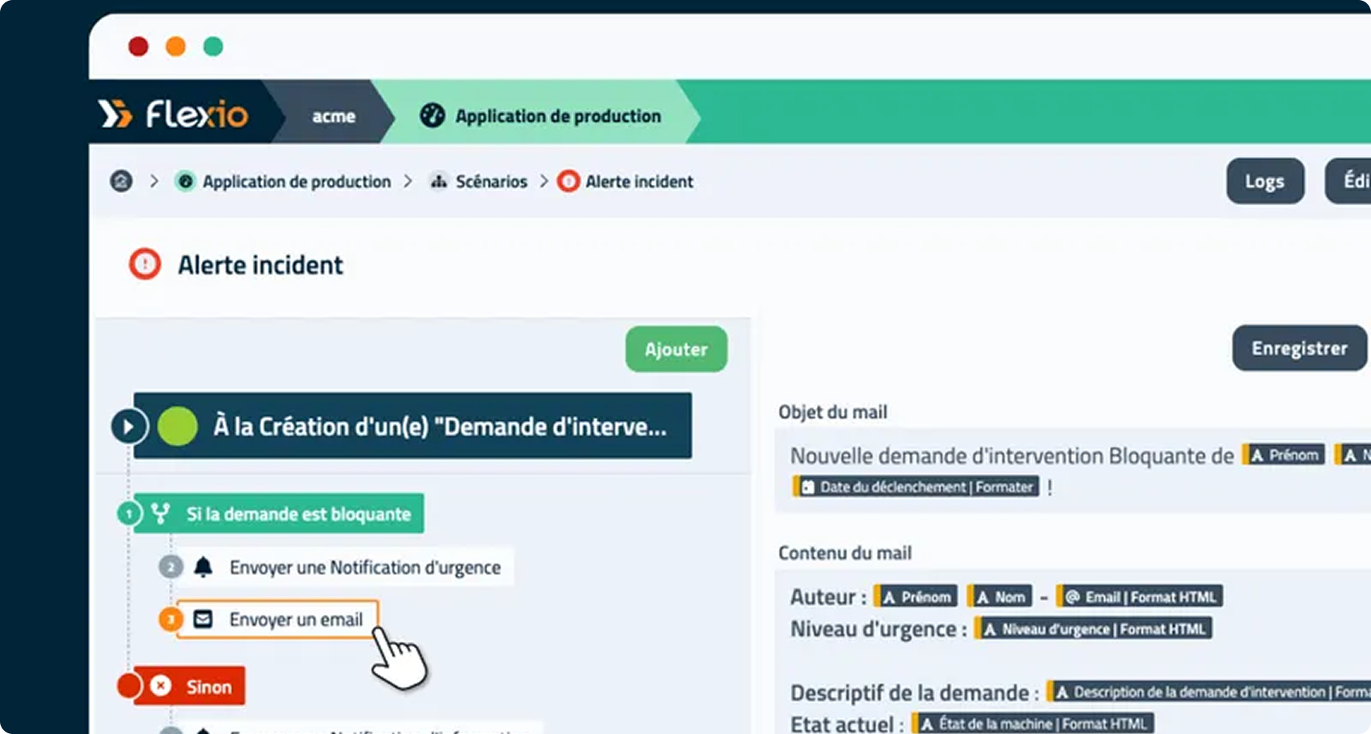
Task: Click the Flexio logo
Action: (173, 114)
